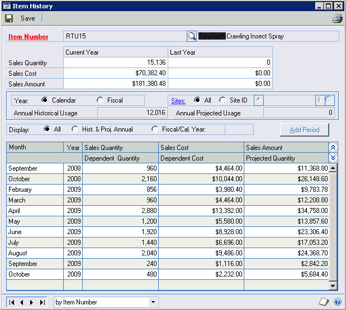The width and height of the screenshot is (346, 310).
Task: Select the February 2009 row
Action: tap(168, 190)
